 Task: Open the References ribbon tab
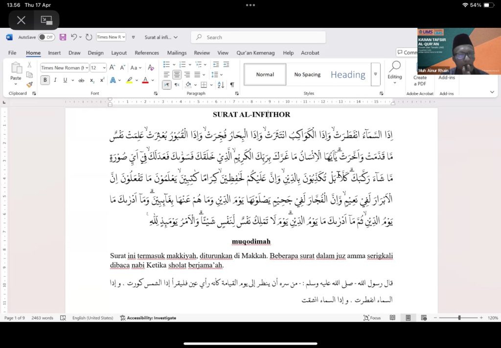[x=147, y=53]
